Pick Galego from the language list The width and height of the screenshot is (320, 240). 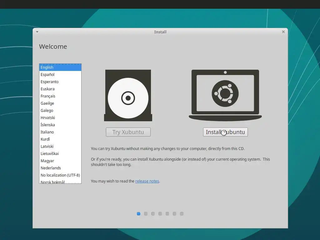click(x=60, y=110)
